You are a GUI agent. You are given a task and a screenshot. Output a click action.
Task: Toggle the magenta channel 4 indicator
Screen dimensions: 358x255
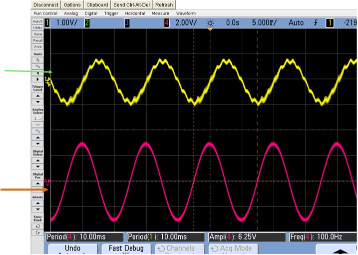[167, 23]
